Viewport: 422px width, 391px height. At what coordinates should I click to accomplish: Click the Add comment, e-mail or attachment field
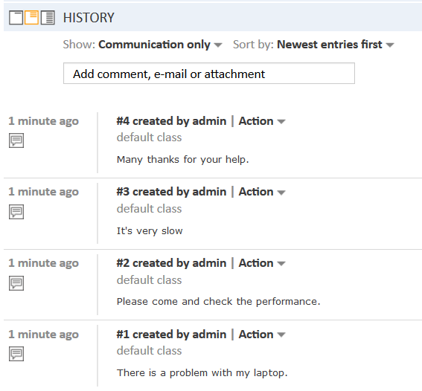pyautogui.click(x=209, y=74)
